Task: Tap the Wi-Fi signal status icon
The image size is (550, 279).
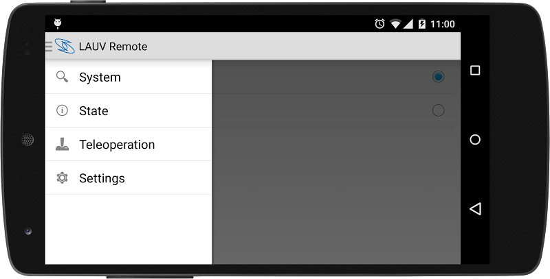Action: tap(396, 24)
